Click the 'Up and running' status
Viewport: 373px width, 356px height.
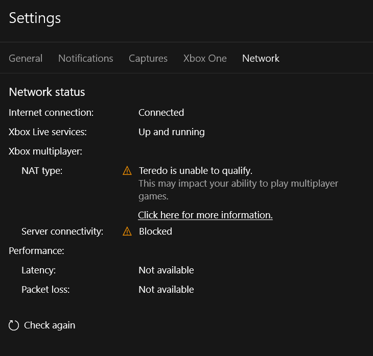point(172,132)
